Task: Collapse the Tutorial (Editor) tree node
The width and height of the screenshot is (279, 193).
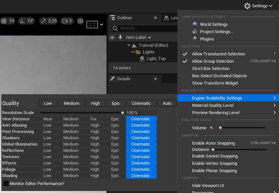Action: point(129,45)
